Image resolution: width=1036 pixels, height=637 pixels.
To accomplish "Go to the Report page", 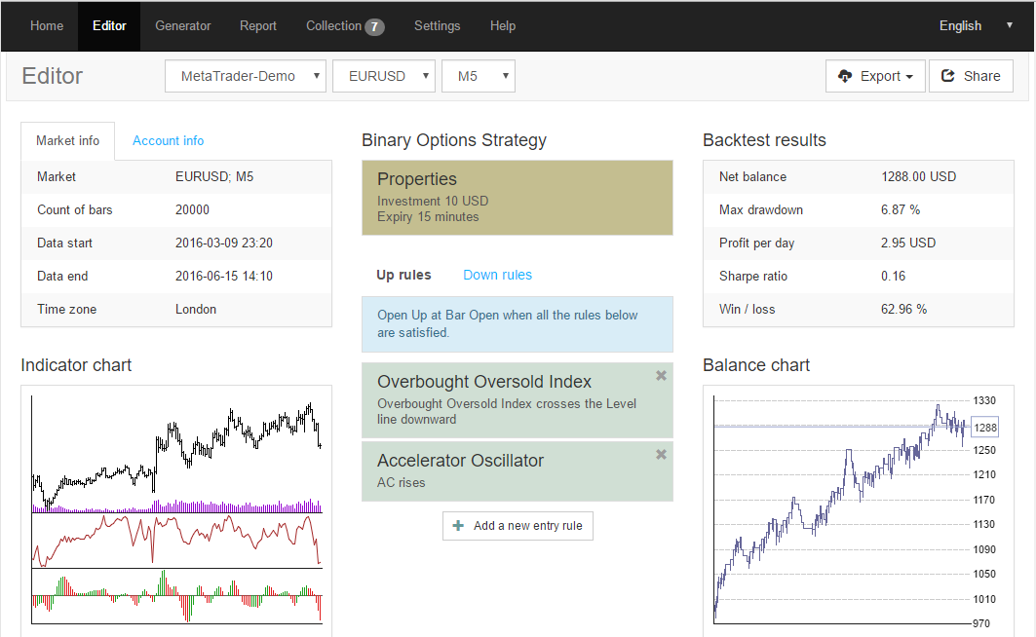I will (x=258, y=26).
